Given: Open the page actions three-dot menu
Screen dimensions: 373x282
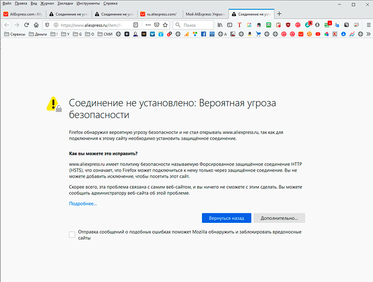Looking at the screenshot, I should pos(148,25).
